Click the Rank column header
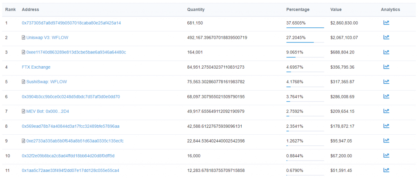Image resolution: width=418 pixels, height=178 pixels. pyautogui.click(x=10, y=9)
